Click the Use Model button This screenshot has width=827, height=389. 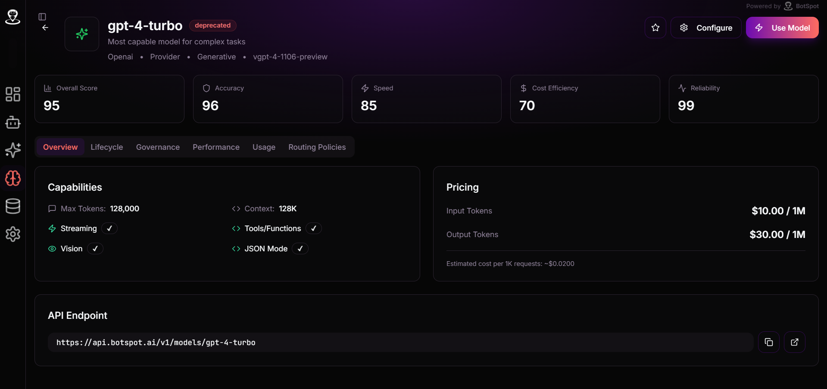[x=782, y=28]
